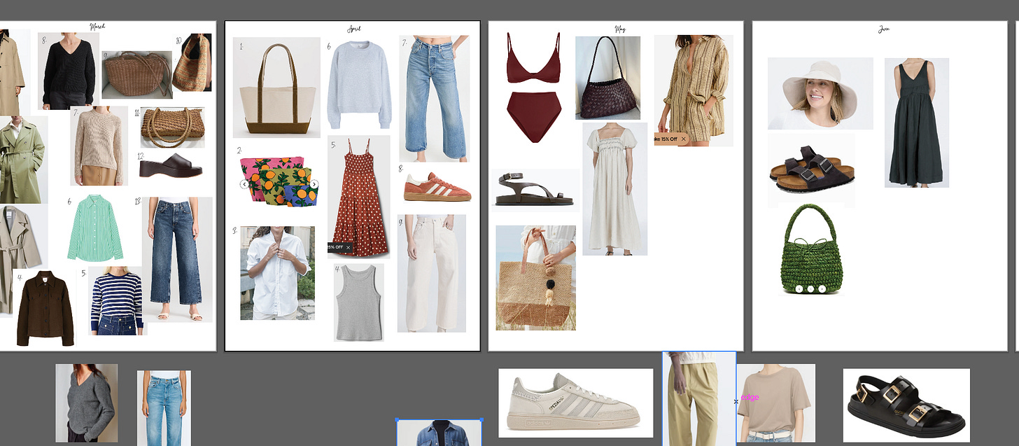
Task: Click the March page title
Action: point(97,27)
